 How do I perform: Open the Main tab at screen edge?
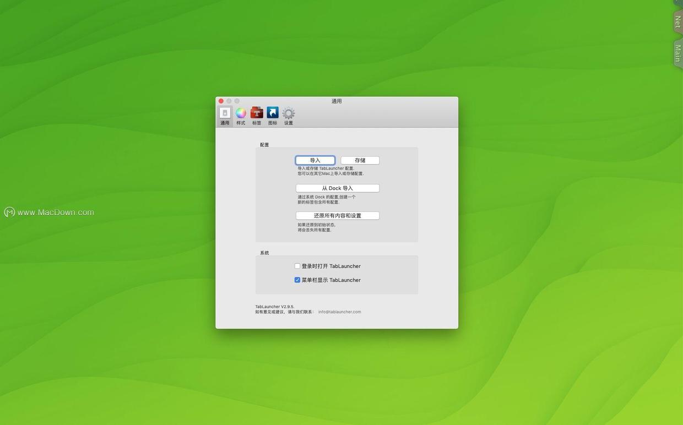click(677, 53)
